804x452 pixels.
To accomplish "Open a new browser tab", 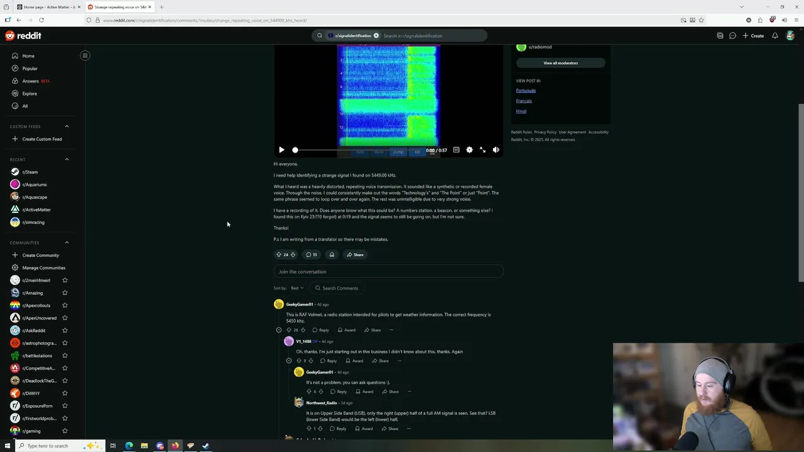I will click(x=161, y=7).
